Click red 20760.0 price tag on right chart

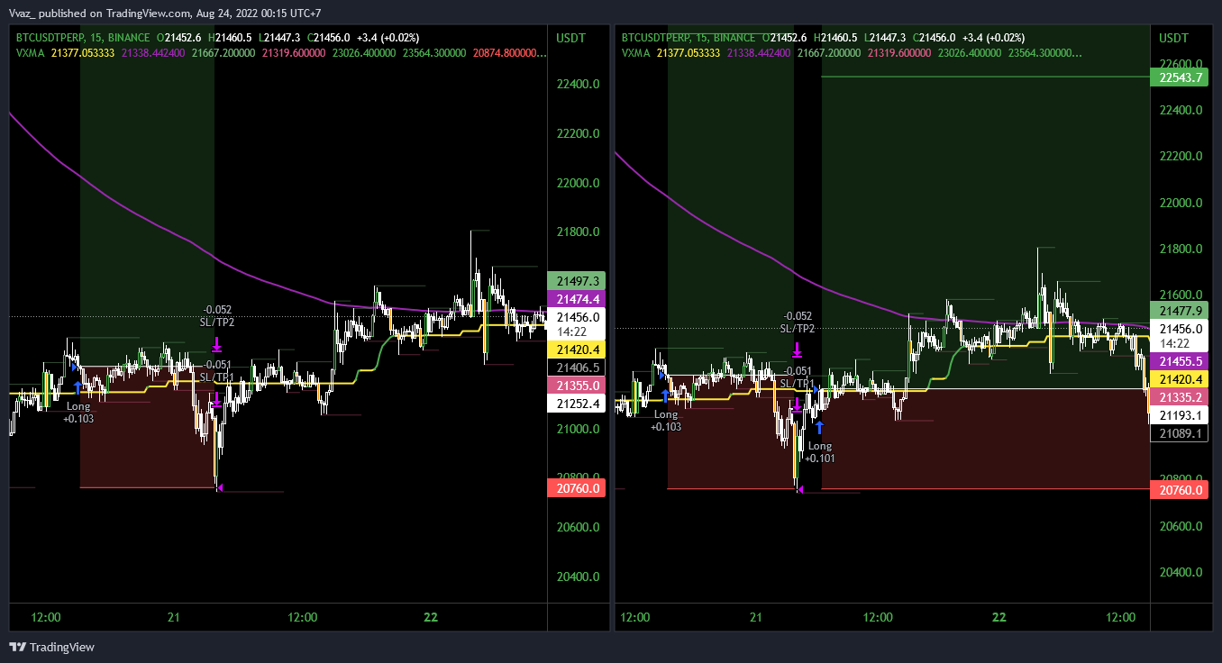1181,490
